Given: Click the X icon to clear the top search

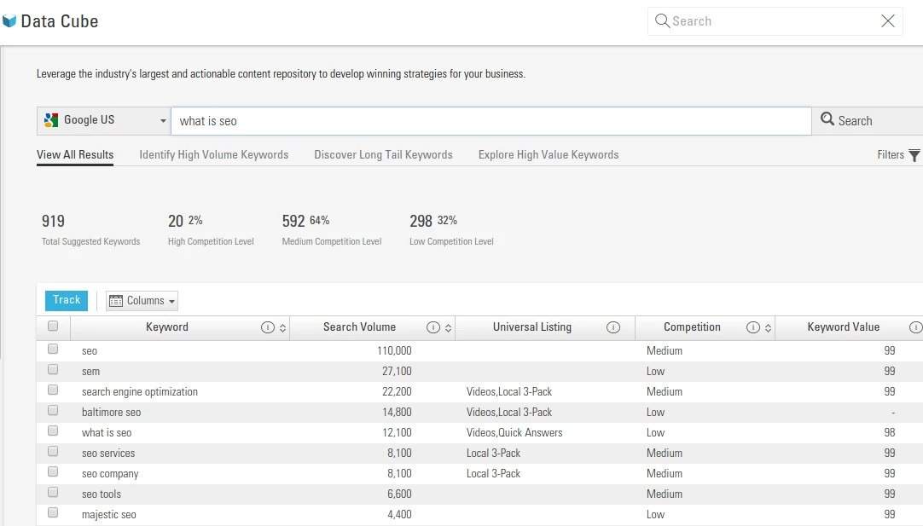Looking at the screenshot, I should click(887, 20).
